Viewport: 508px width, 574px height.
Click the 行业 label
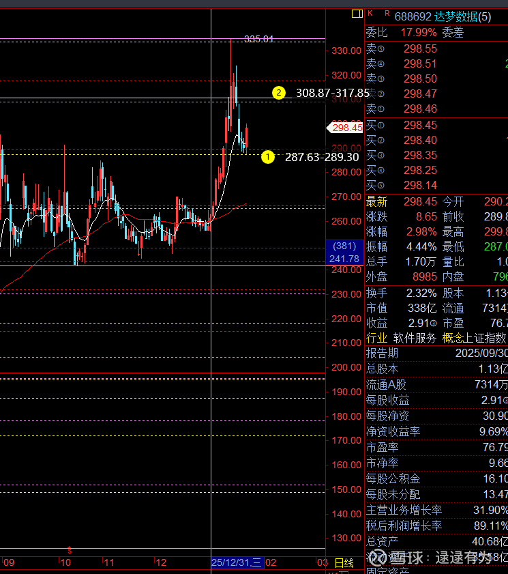376,338
